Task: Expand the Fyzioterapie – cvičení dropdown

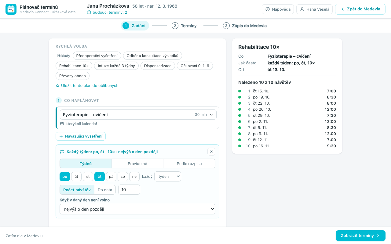Action: click(138, 115)
